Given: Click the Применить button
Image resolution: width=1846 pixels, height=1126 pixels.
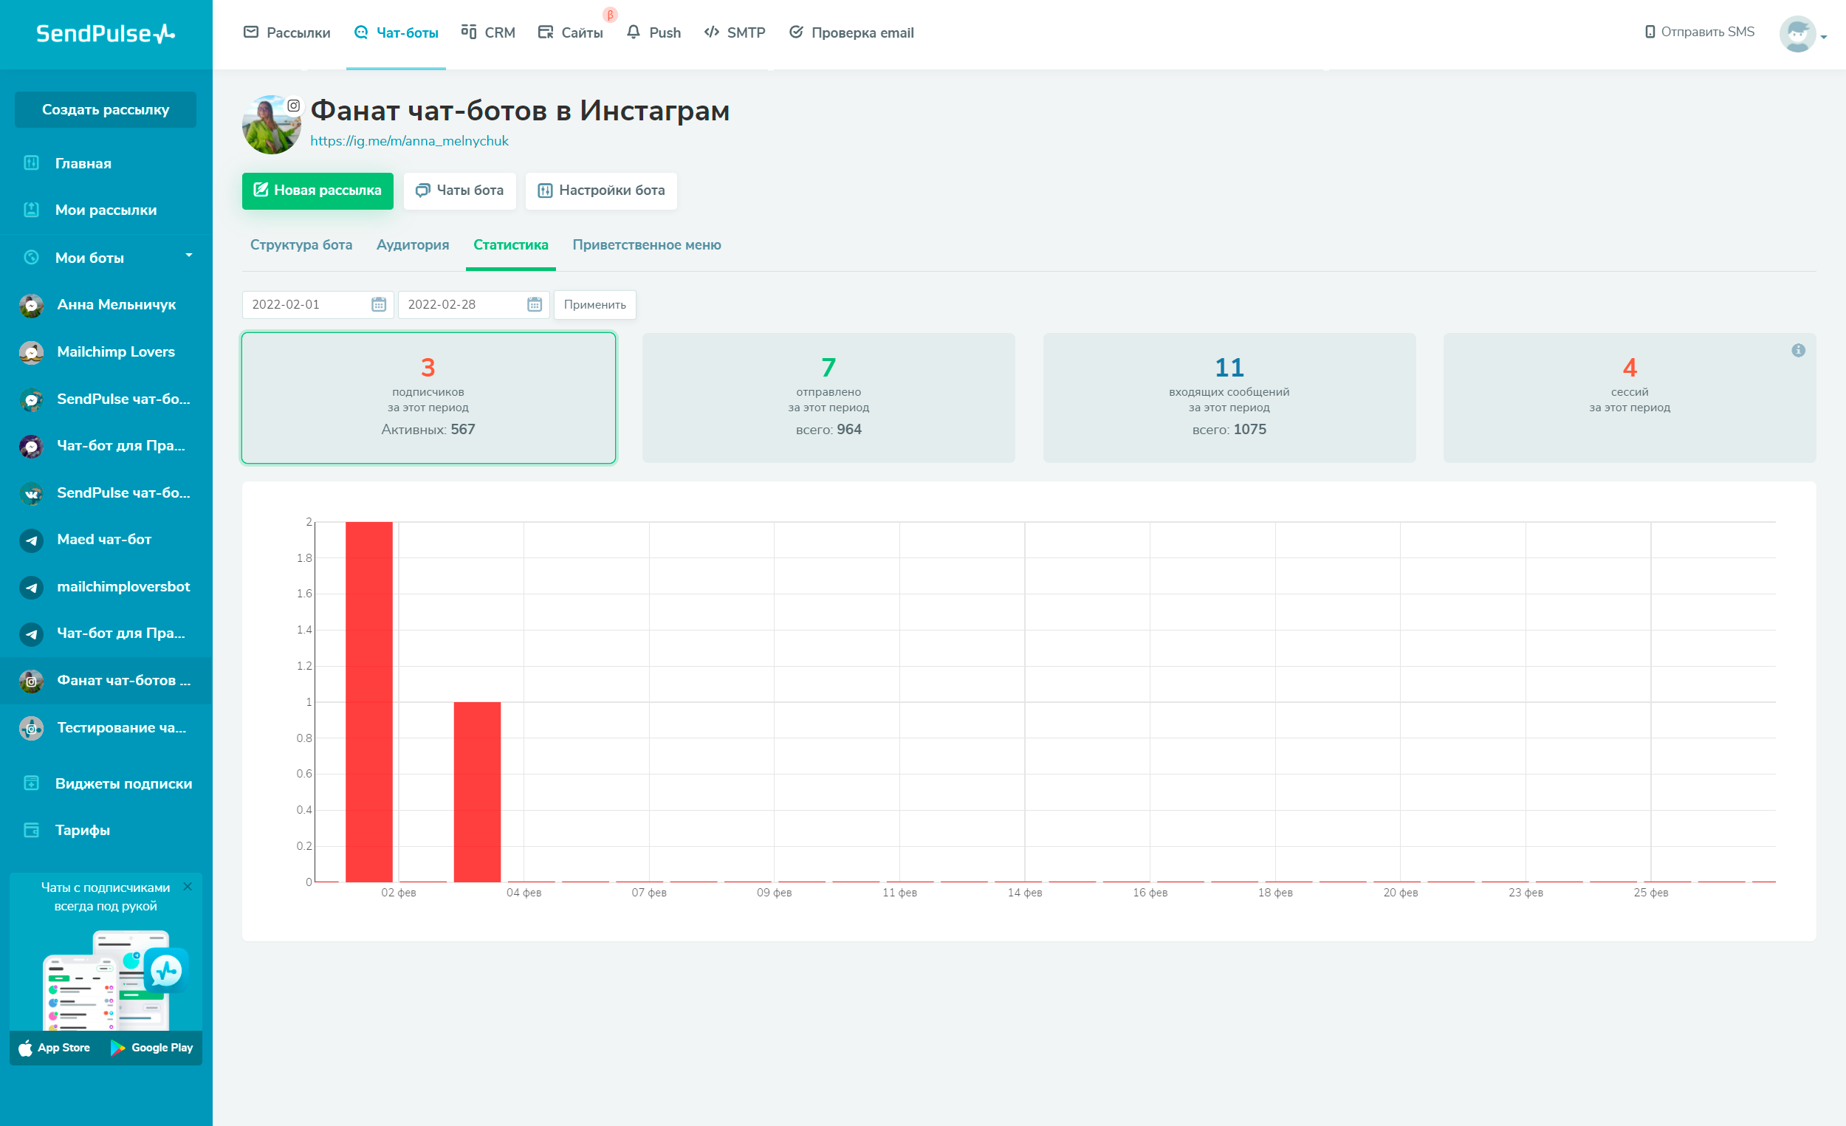Looking at the screenshot, I should pos(595,305).
